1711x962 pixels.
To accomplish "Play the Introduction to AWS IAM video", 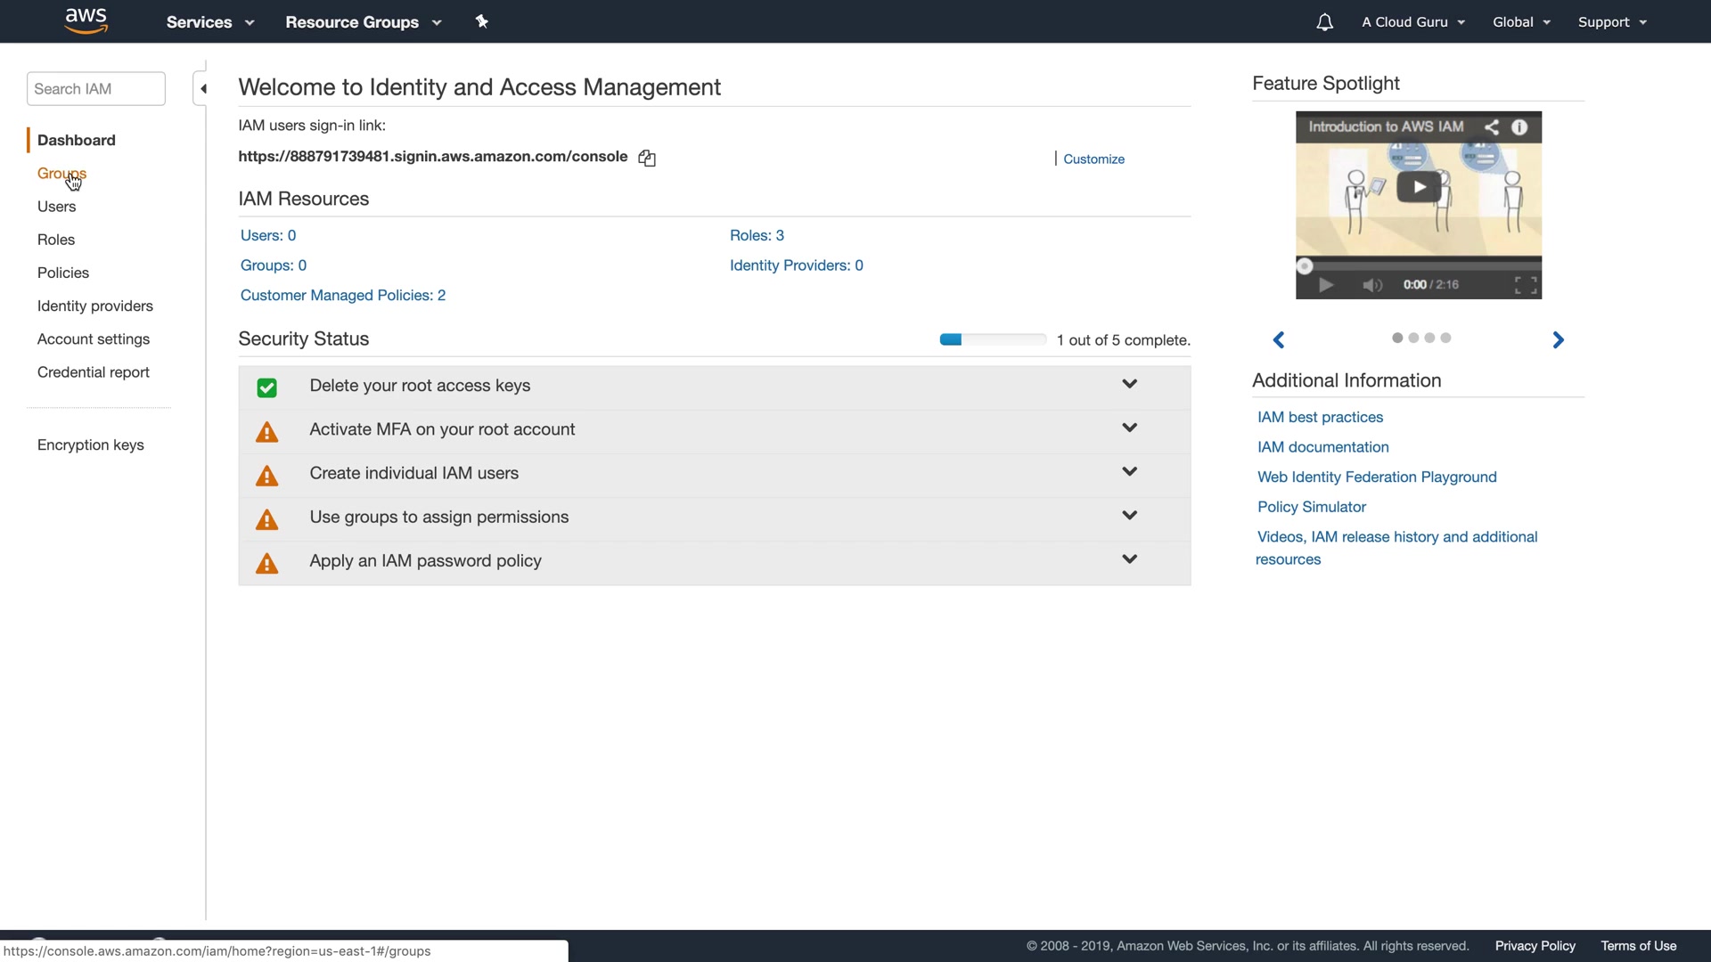I will tap(1419, 187).
